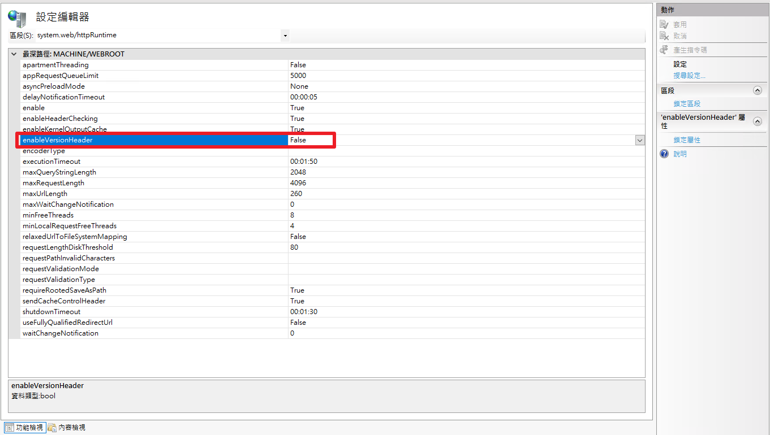Collapse the MACHINE/WEBROOT deepest path group
Image resolution: width=770 pixels, height=435 pixels.
point(14,54)
